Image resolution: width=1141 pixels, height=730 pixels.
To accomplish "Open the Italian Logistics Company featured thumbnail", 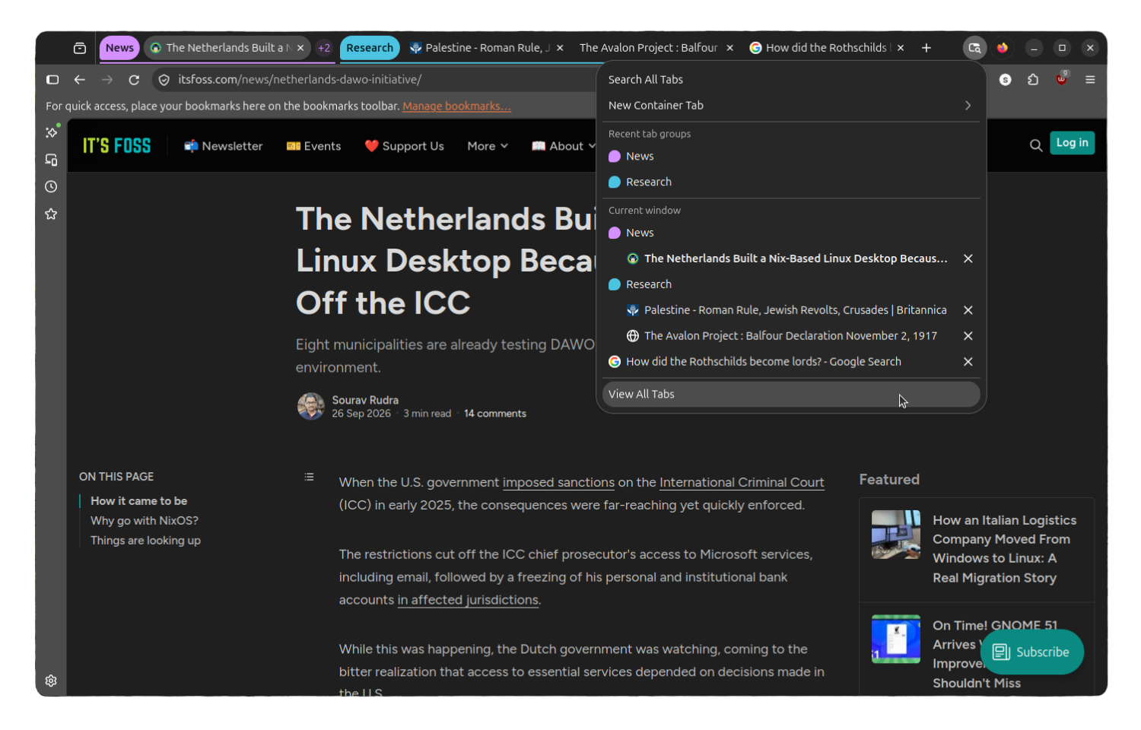I will (895, 535).
